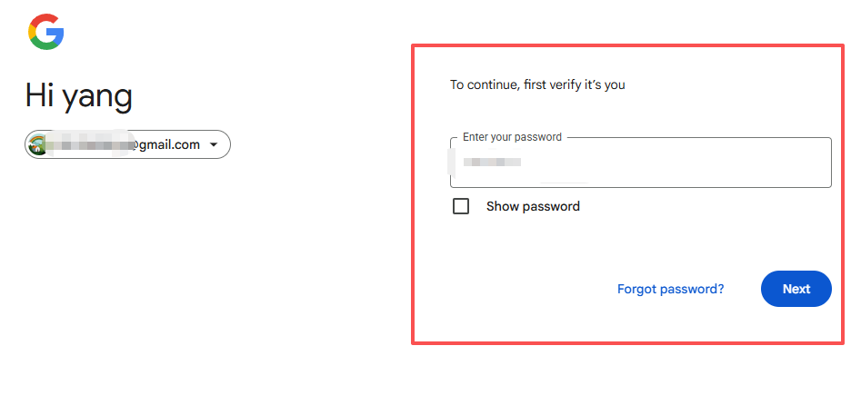Click the Google G logo
The image size is (861, 415).
click(x=46, y=32)
